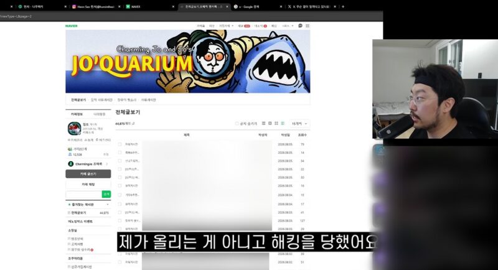Select the card view layout icon

(270, 123)
